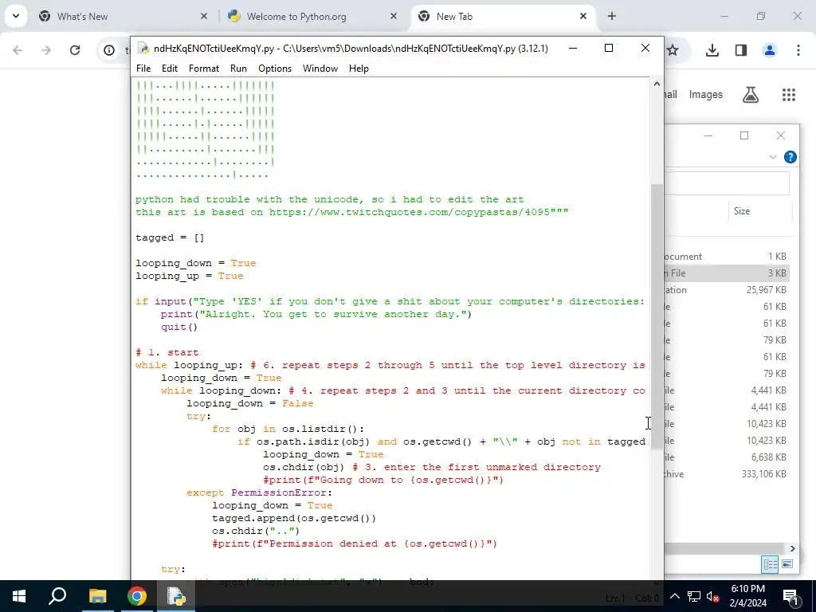Select the 25,967 KB file row
The width and height of the screenshot is (816, 612).
727,290
